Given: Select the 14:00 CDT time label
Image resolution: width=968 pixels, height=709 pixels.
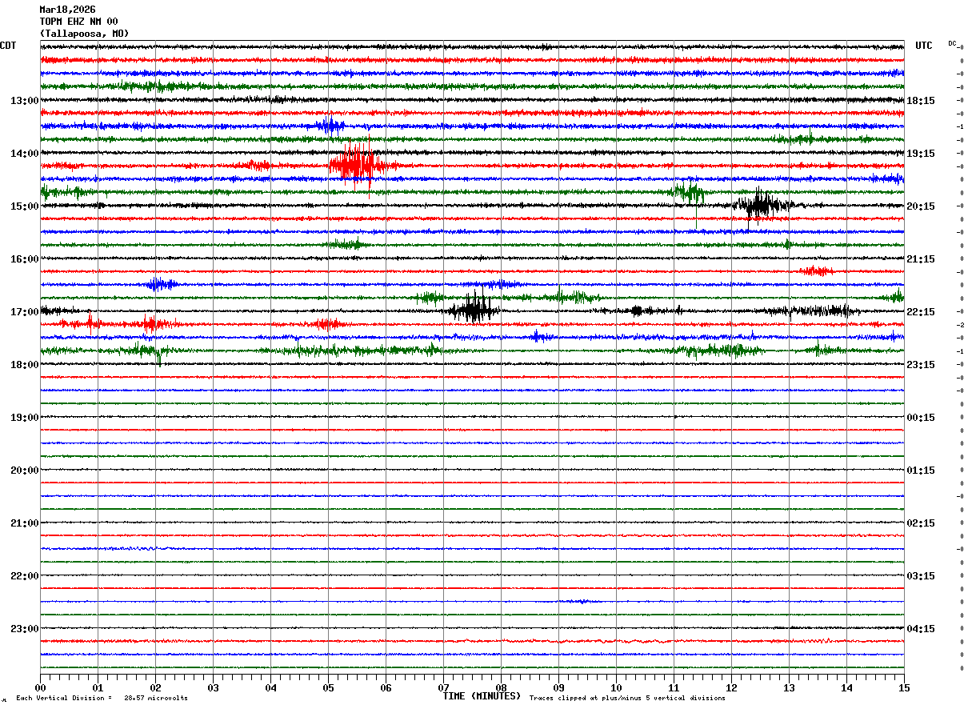Looking at the screenshot, I should coord(25,154).
